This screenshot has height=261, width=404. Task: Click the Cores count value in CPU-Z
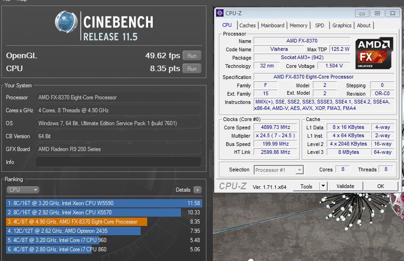point(342,169)
